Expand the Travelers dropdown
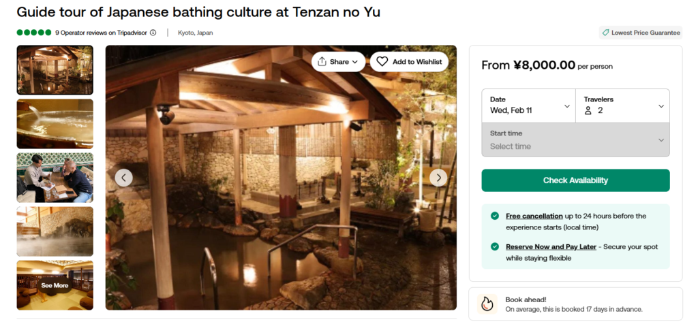This screenshot has width=698, height=326. click(623, 105)
